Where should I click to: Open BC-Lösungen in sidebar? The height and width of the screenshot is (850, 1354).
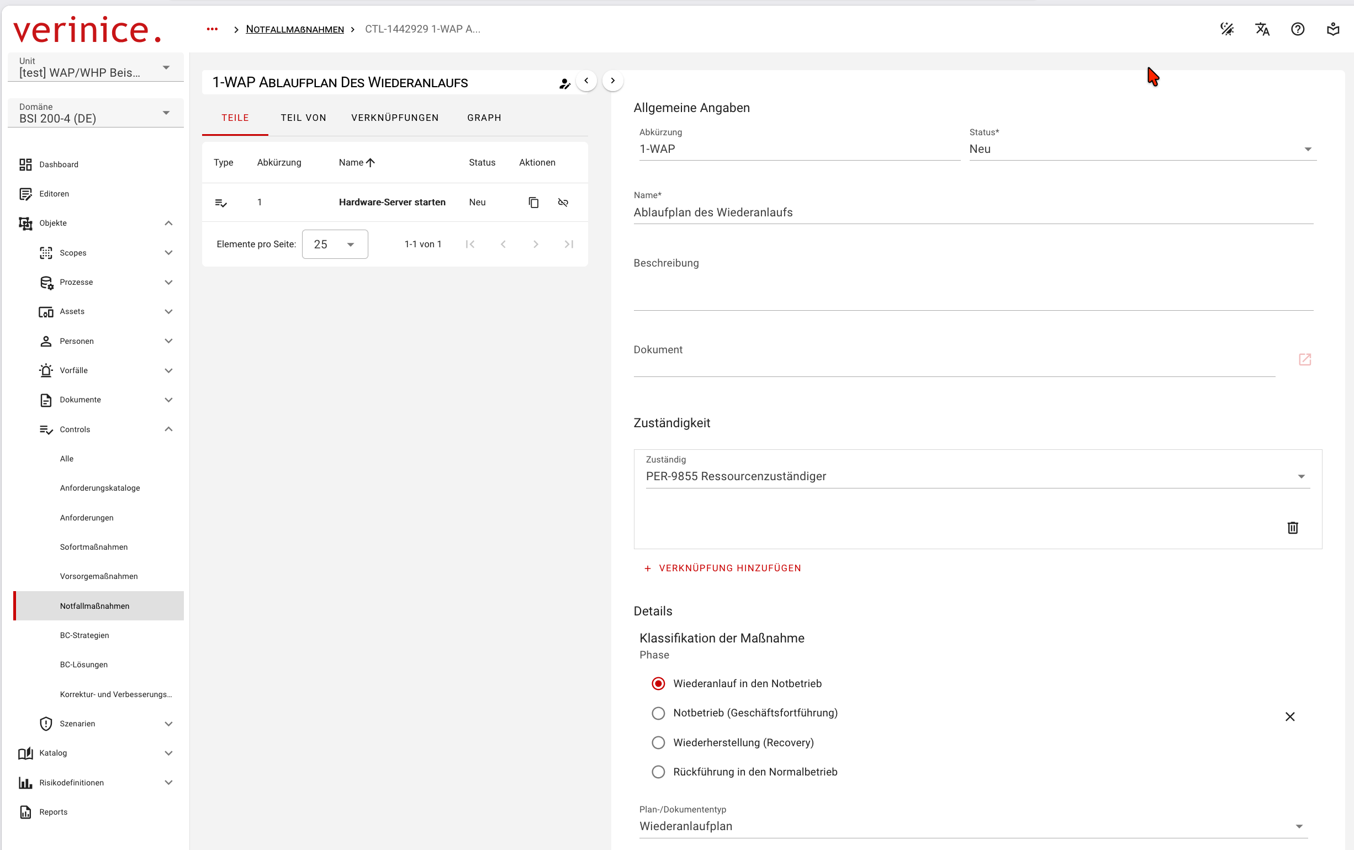(x=99, y=665)
